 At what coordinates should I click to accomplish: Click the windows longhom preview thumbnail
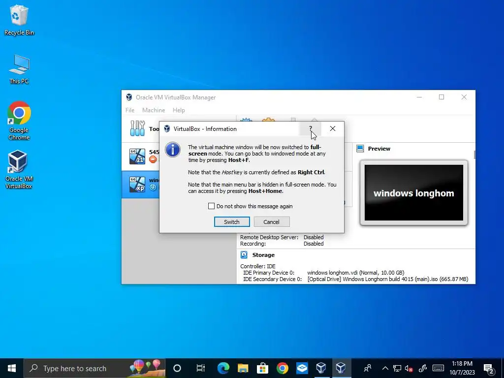413,192
